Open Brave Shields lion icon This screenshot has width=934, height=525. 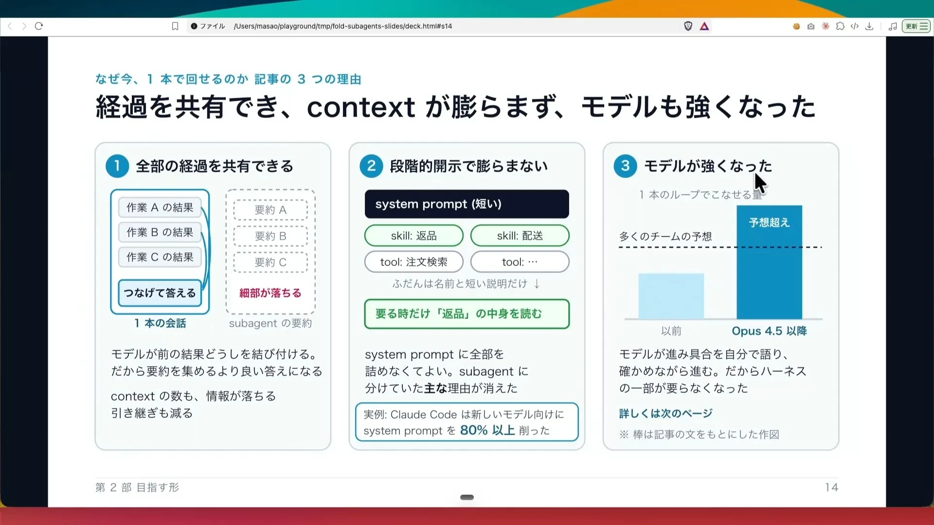(688, 26)
